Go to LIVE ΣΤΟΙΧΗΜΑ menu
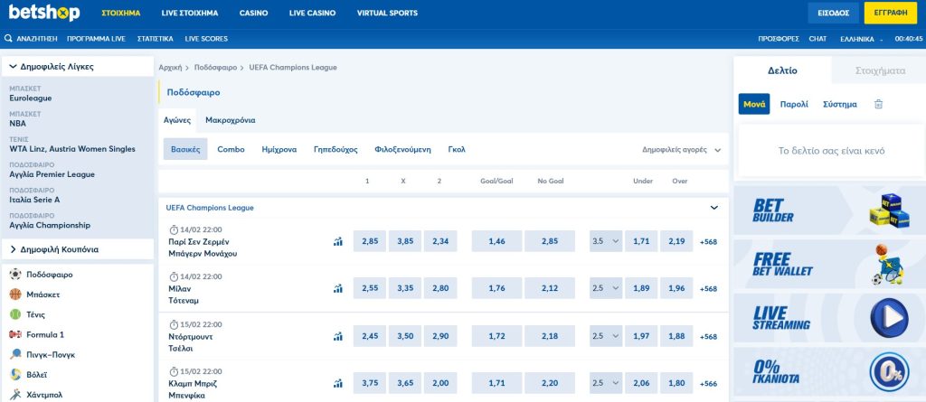Screen dimensions: 926x402 190,13
